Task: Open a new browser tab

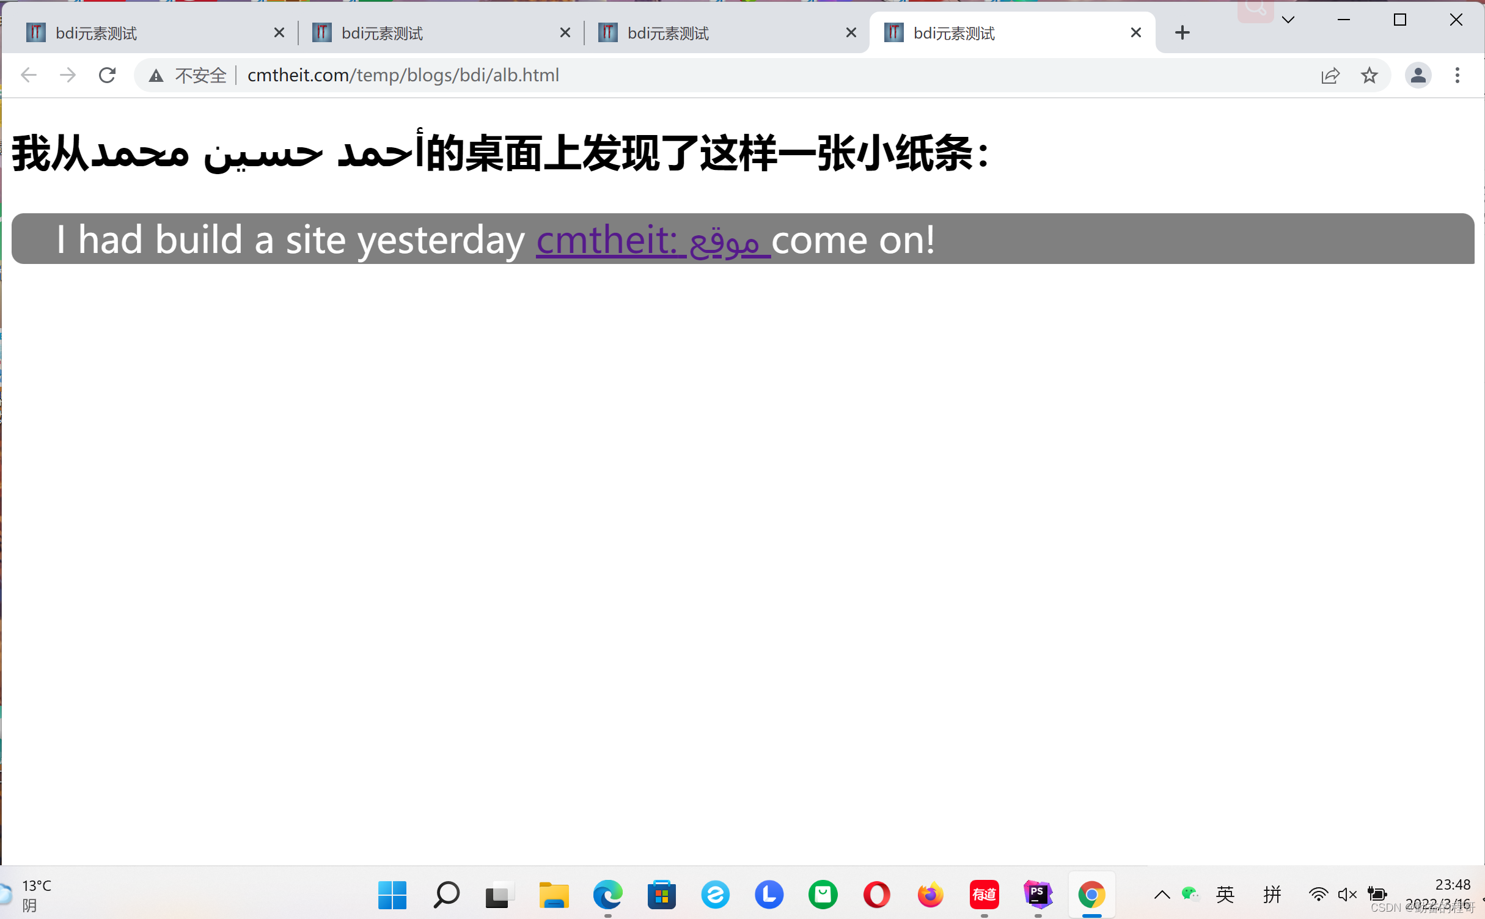Action: (1182, 32)
